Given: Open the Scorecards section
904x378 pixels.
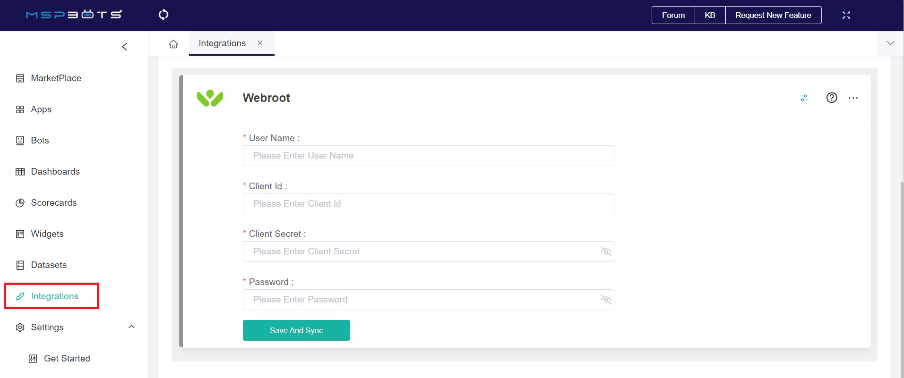Looking at the screenshot, I should [x=53, y=202].
